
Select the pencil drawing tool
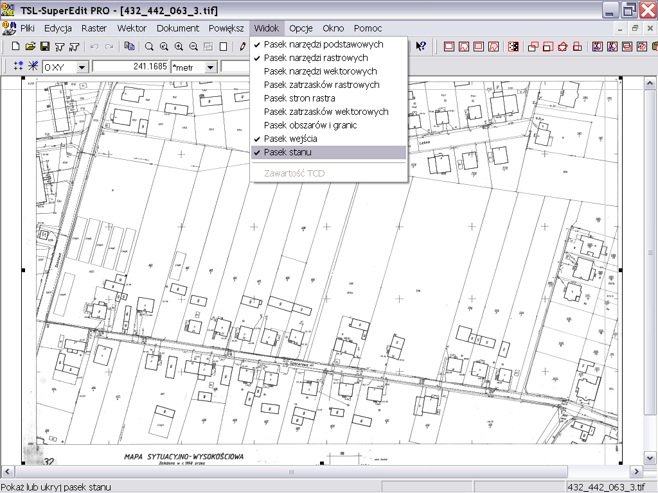(x=243, y=46)
